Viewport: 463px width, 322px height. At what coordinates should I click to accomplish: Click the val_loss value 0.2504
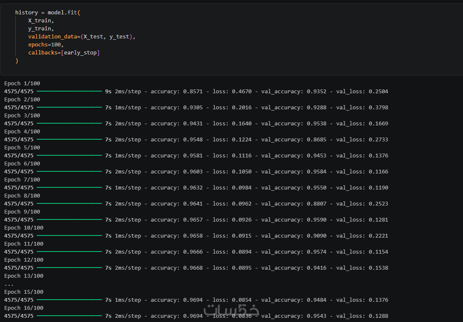click(378, 91)
